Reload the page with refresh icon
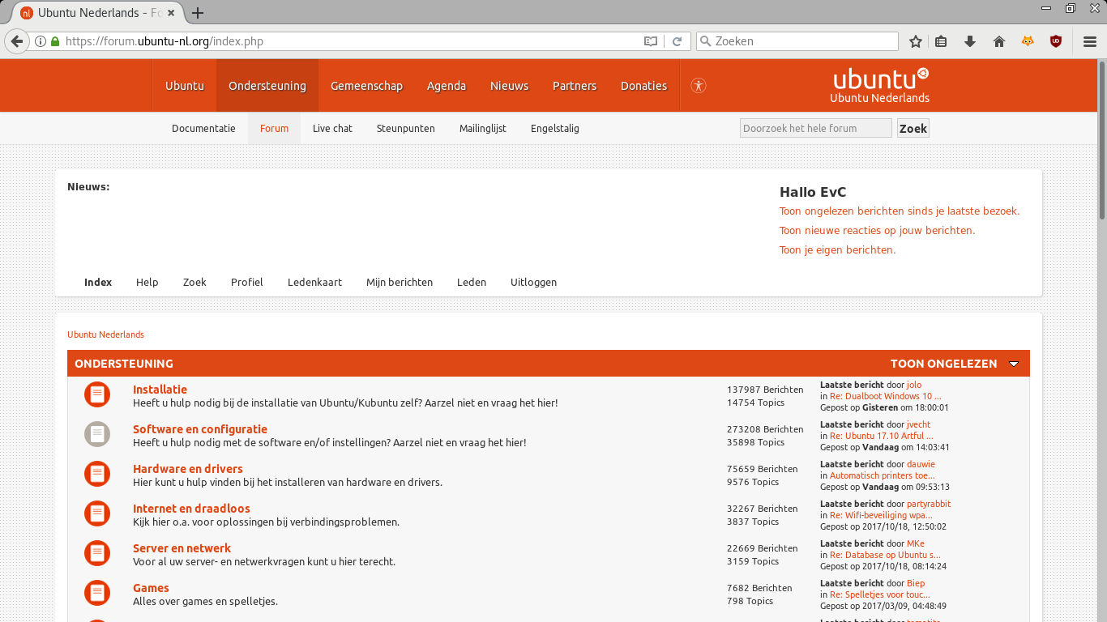Image resolution: width=1107 pixels, height=622 pixels. pos(677,41)
